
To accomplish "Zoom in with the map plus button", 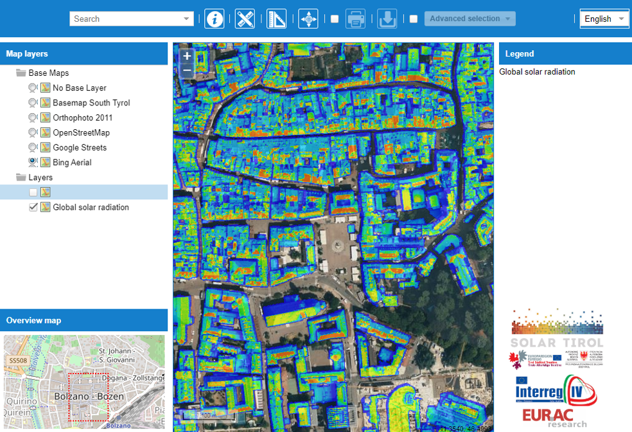I will point(187,56).
